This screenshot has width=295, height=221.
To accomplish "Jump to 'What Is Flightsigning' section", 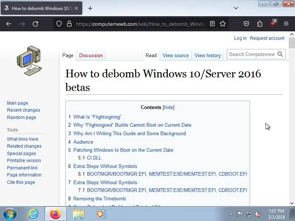I will [97, 117].
